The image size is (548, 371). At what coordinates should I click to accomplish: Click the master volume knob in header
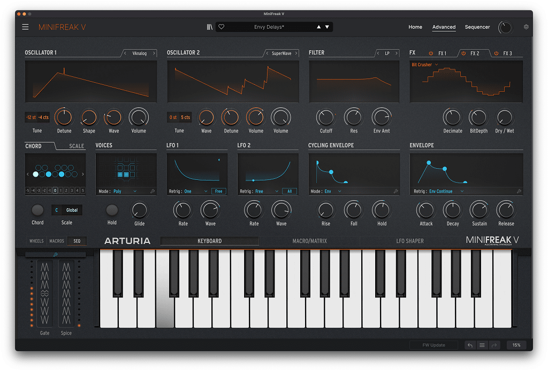505,27
